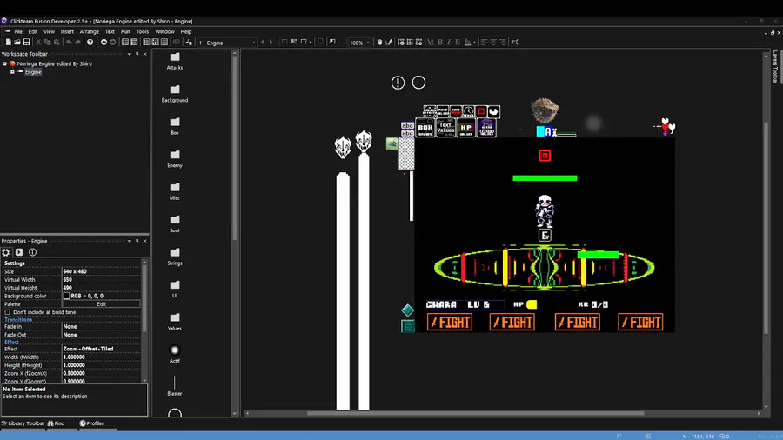Click the horizontal scrollbar of frame editor
Viewport: 783px width, 440px height.
475,413
